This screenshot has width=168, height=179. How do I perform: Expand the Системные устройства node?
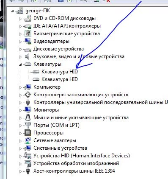click(x=20, y=148)
